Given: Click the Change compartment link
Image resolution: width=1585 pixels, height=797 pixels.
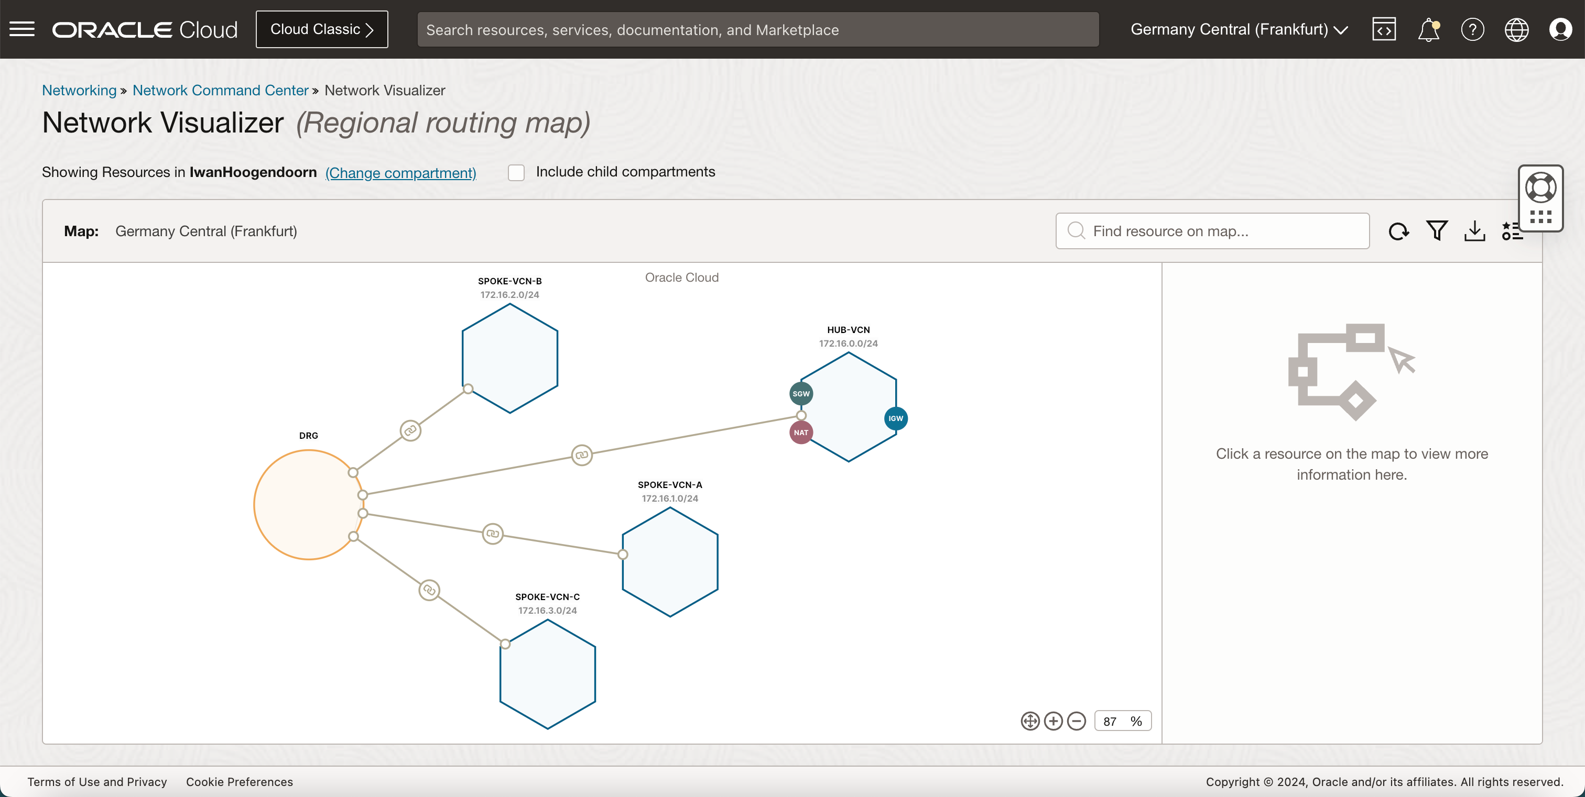Looking at the screenshot, I should tap(401, 172).
